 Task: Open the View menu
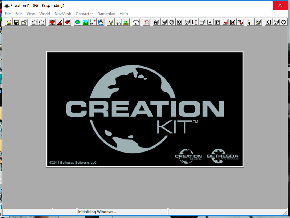tap(30, 14)
